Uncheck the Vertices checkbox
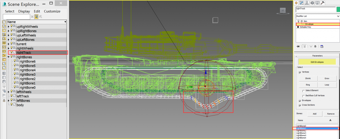The height and width of the screenshot is (139, 340). click(x=300, y=72)
